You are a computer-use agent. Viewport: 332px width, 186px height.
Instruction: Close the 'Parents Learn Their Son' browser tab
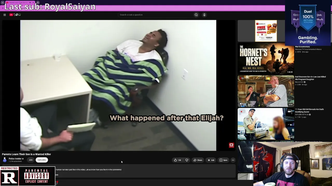(33, 2)
